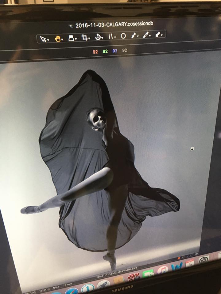
Task: Open System Preferences gear in Dock
Action: tap(204, 260)
